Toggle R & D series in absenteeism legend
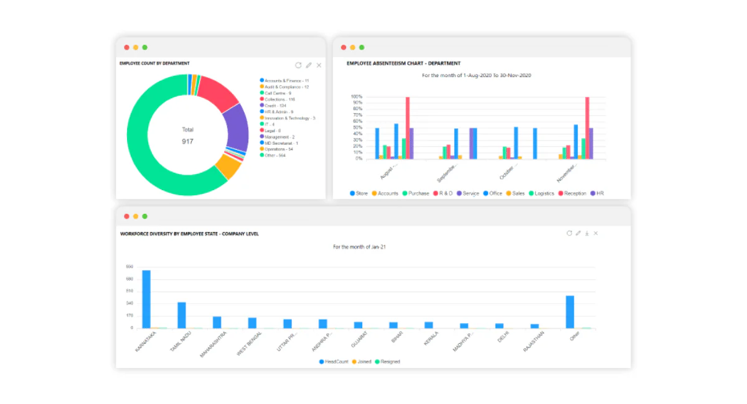Screen dimensions: 747x404 [x=443, y=193]
